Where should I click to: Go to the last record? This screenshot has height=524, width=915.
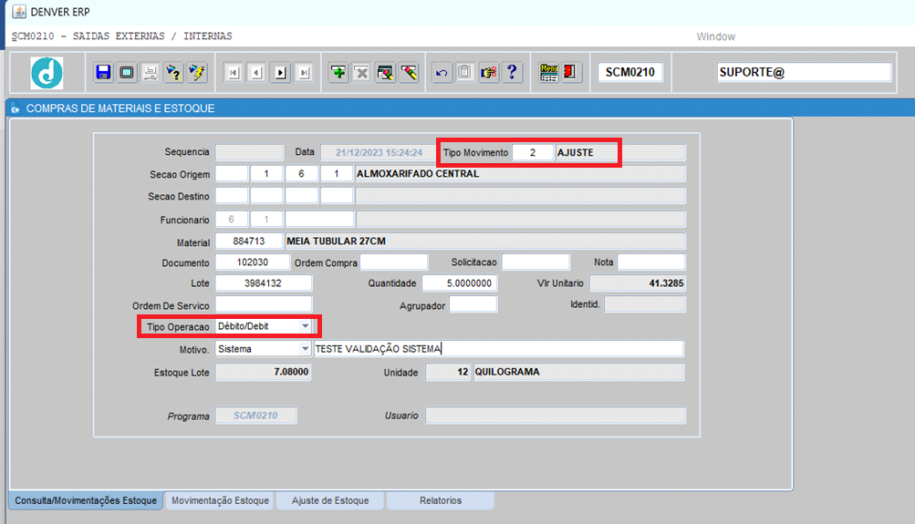(x=304, y=72)
